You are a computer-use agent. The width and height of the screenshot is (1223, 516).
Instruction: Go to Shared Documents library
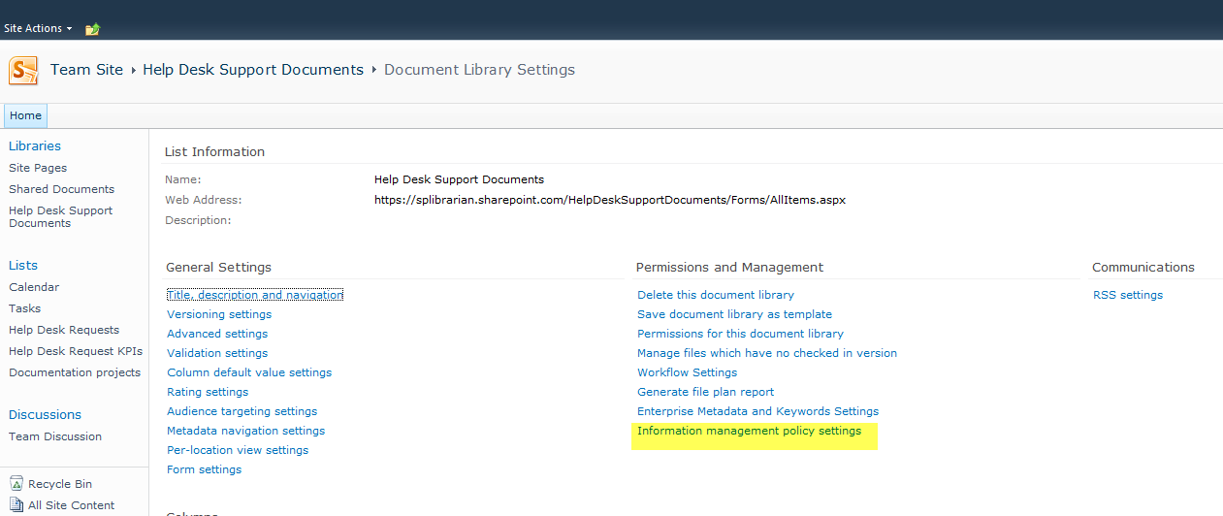click(61, 189)
